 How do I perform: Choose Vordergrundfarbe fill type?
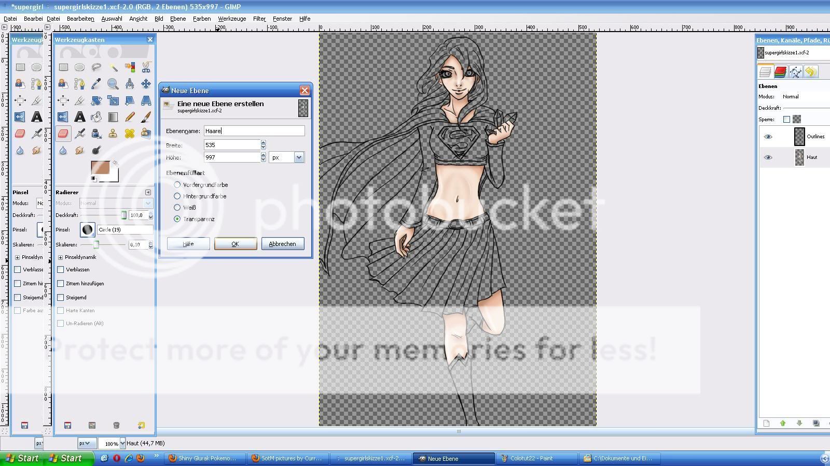(177, 184)
